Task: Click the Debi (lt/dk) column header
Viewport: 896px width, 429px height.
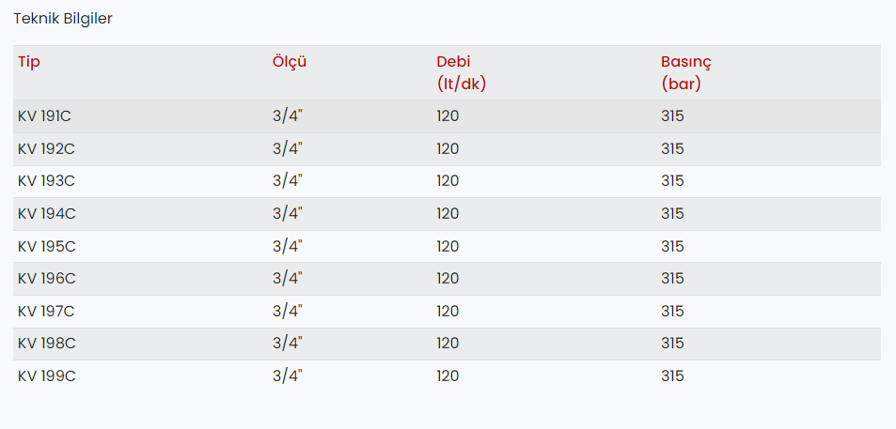Action: click(461, 72)
